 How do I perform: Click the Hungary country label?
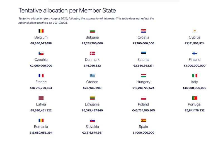coord(144,82)
